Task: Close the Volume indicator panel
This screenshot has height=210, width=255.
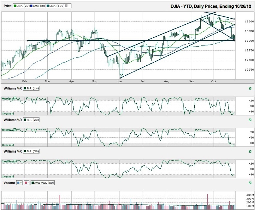Action: pyautogui.click(x=250, y=183)
